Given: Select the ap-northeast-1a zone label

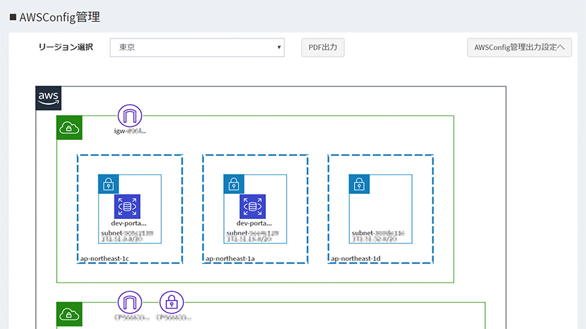Looking at the screenshot, I should (x=229, y=259).
